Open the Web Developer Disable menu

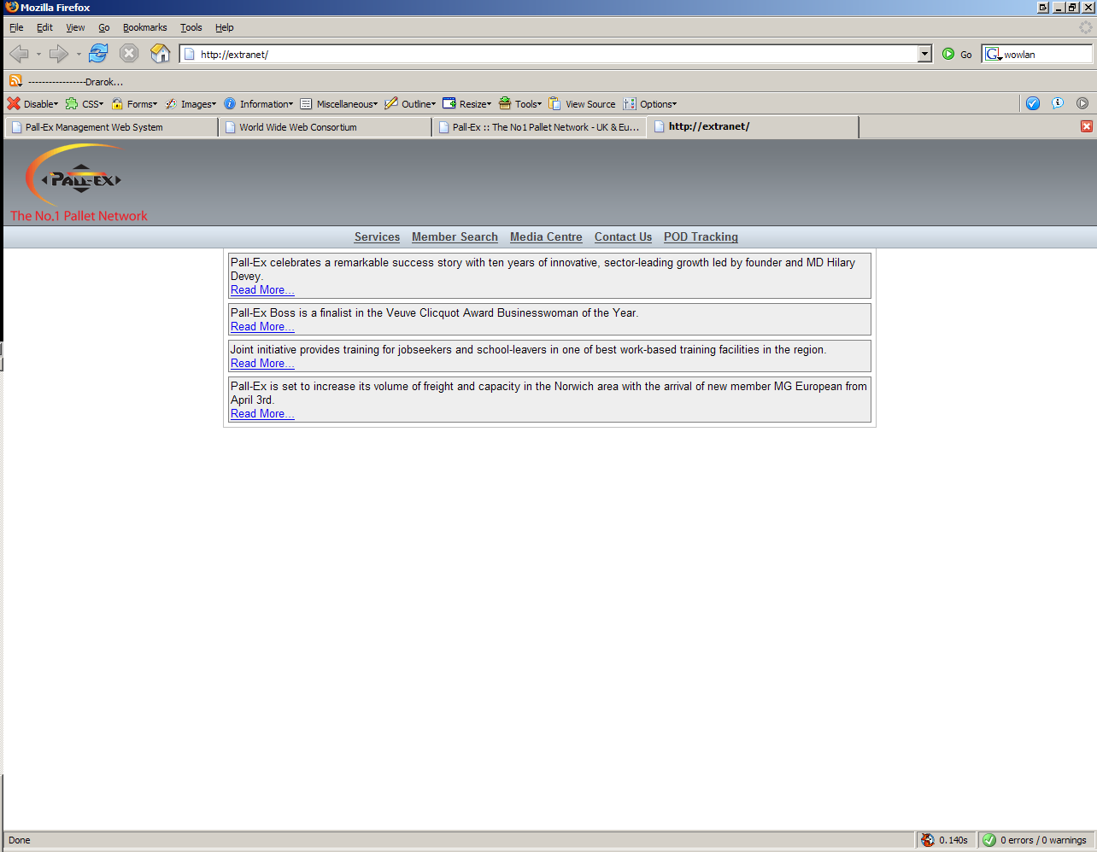coord(33,104)
